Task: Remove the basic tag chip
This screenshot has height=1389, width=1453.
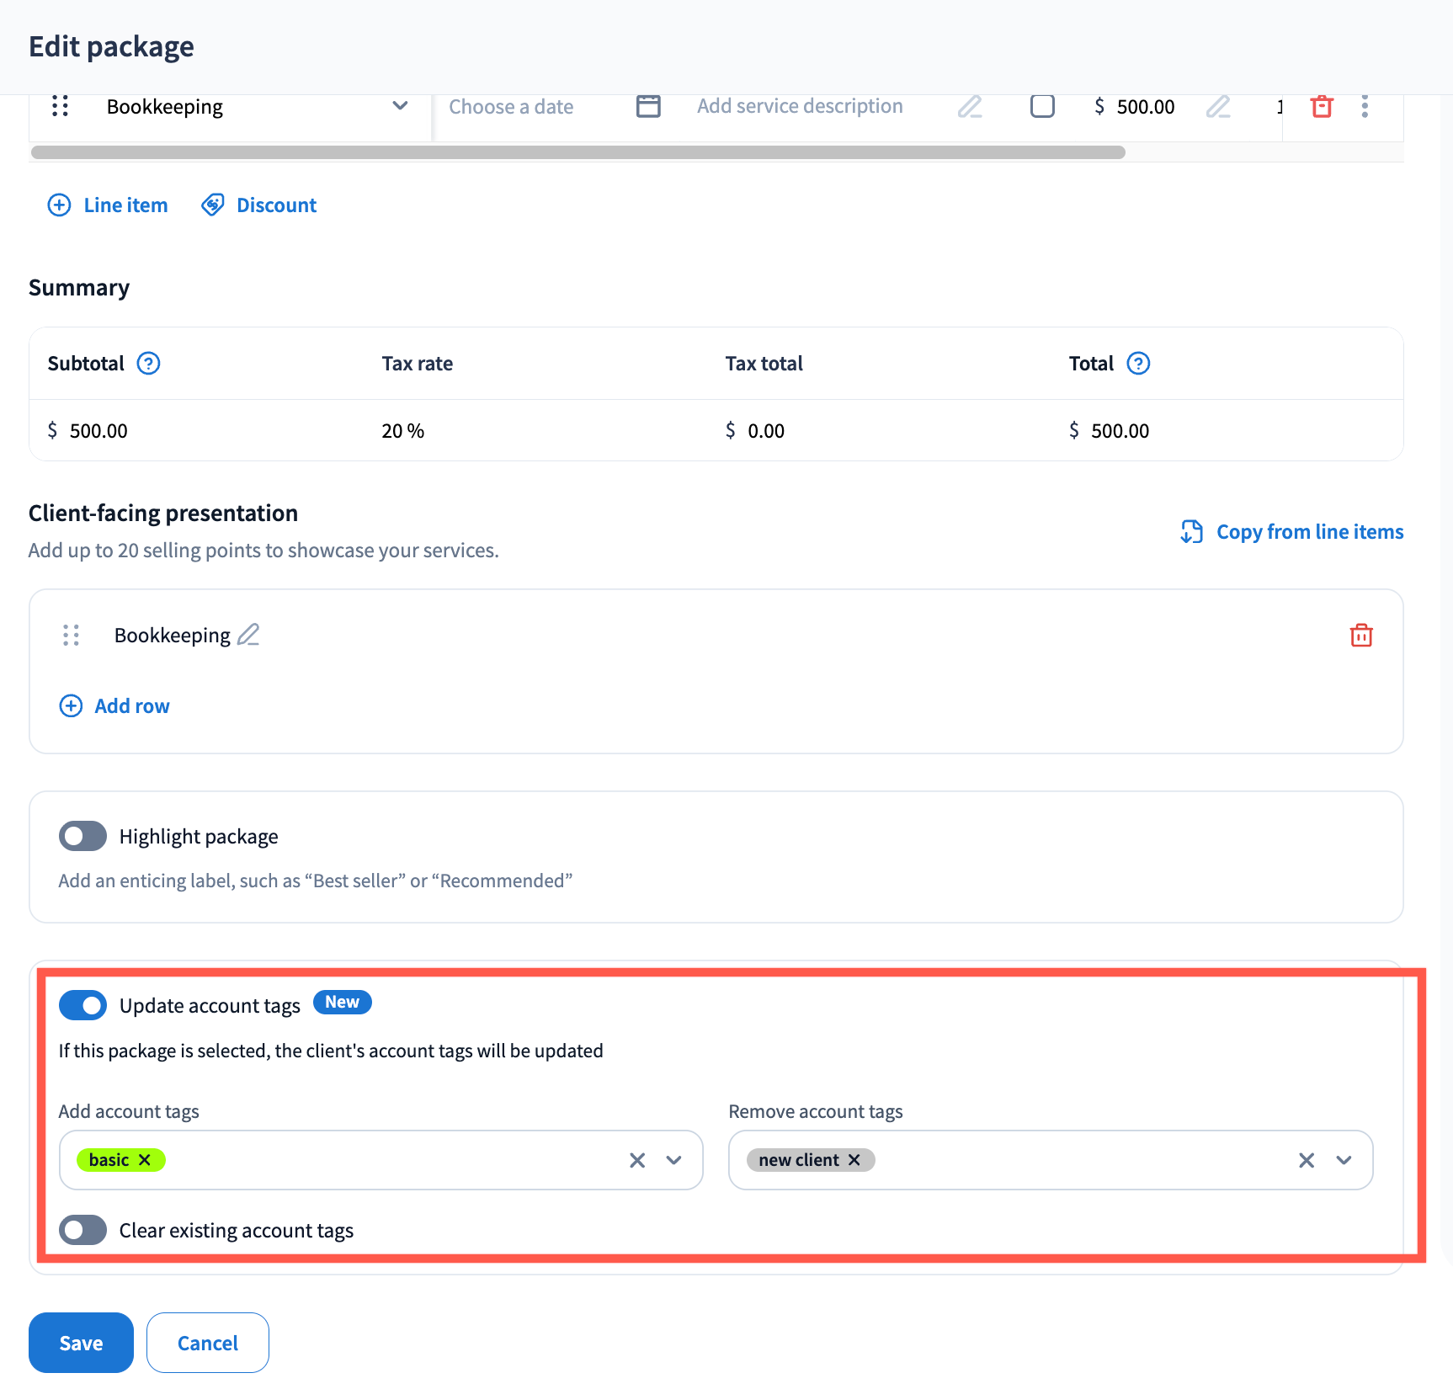Action: click(145, 1160)
